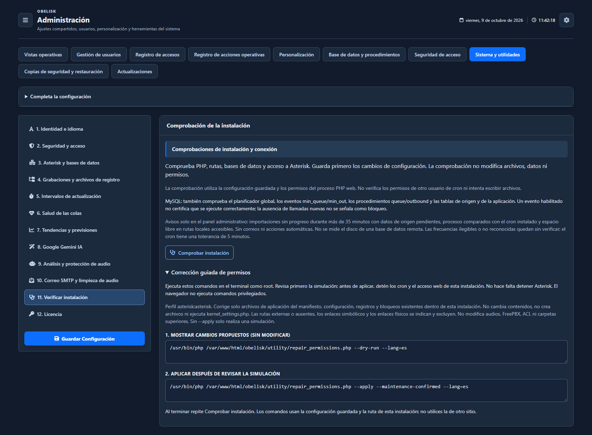Select the Sistema y utilidades tab

[x=498, y=55]
